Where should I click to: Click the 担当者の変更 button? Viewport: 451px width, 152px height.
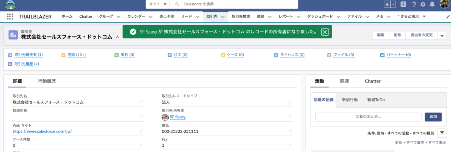pos(421,35)
